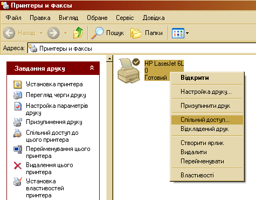Open the Файл menu
Image resolution: width=256 pixels, height=200 pixels.
tap(13, 18)
